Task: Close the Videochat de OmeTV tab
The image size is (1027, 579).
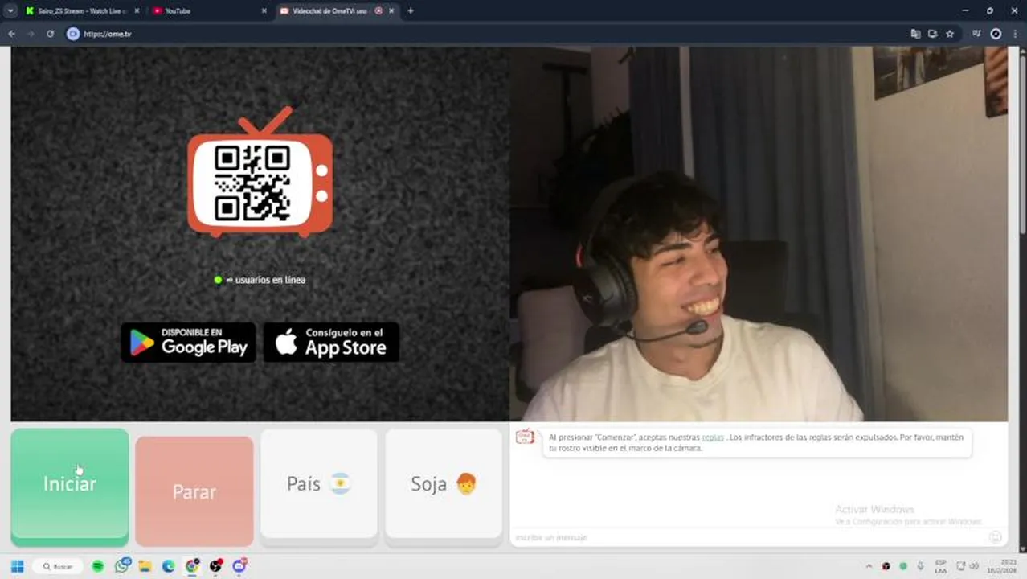Action: pyautogui.click(x=391, y=11)
